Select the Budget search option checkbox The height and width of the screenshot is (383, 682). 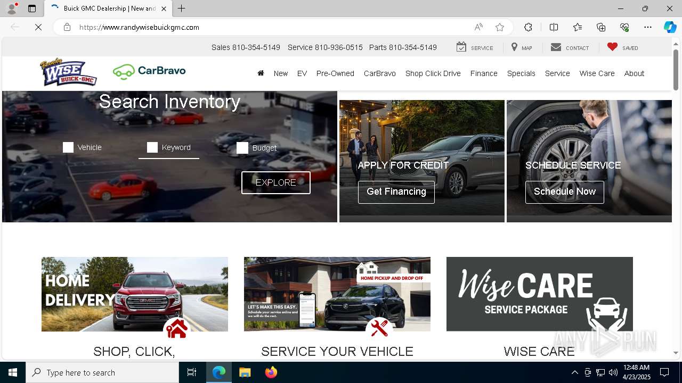point(242,148)
